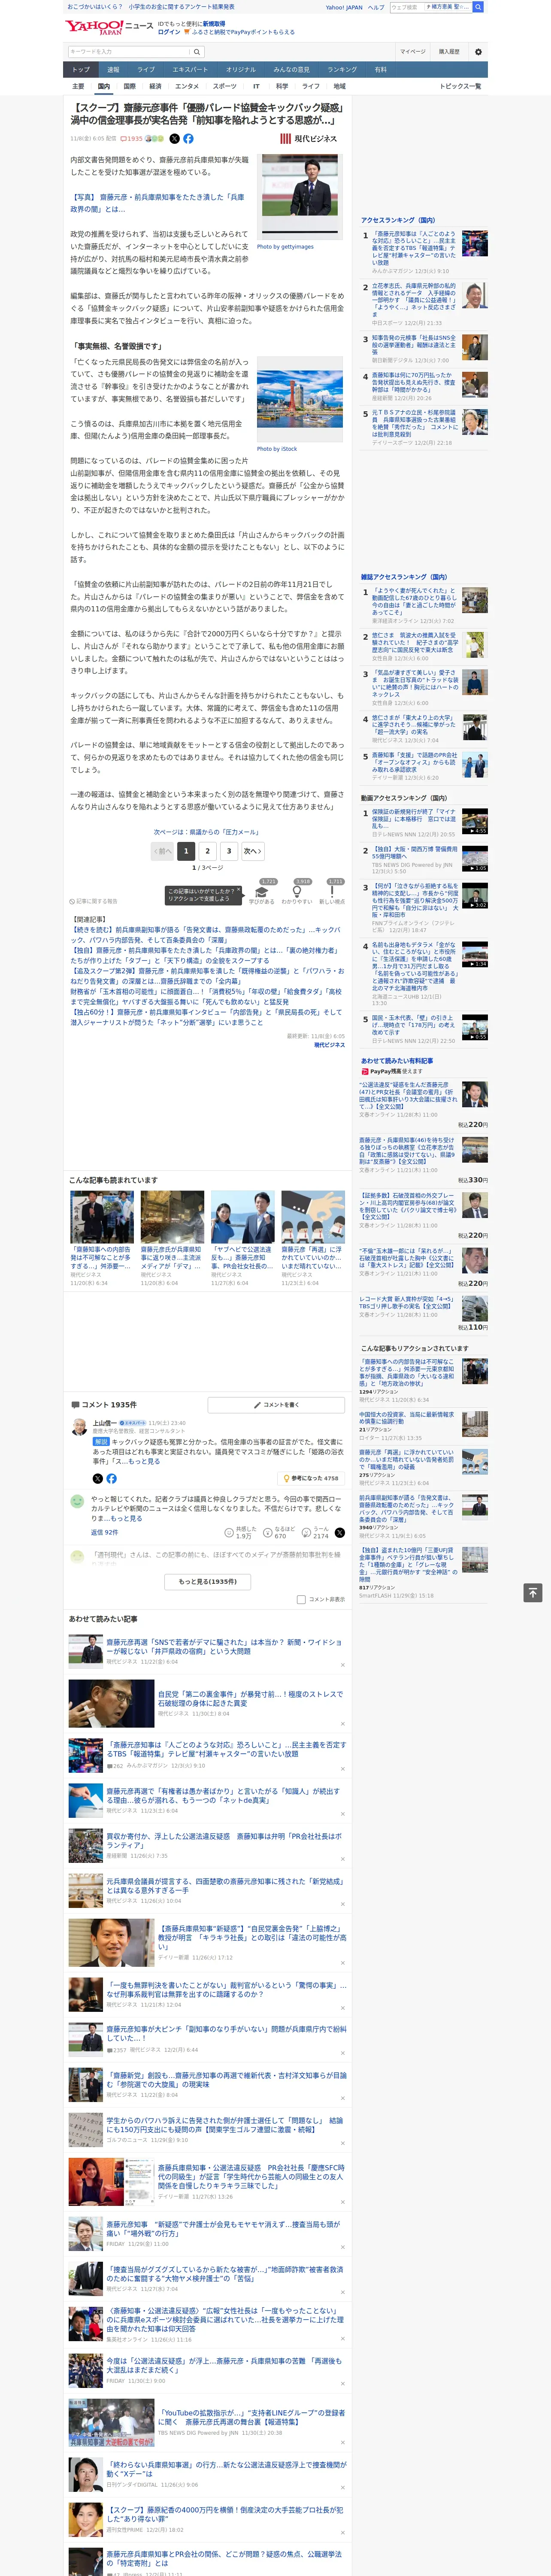Open 齋藤元彦再選「SNSで若者がデマに騙された」article
Image resolution: width=551 pixels, height=2576 pixels.
coord(224,1646)
